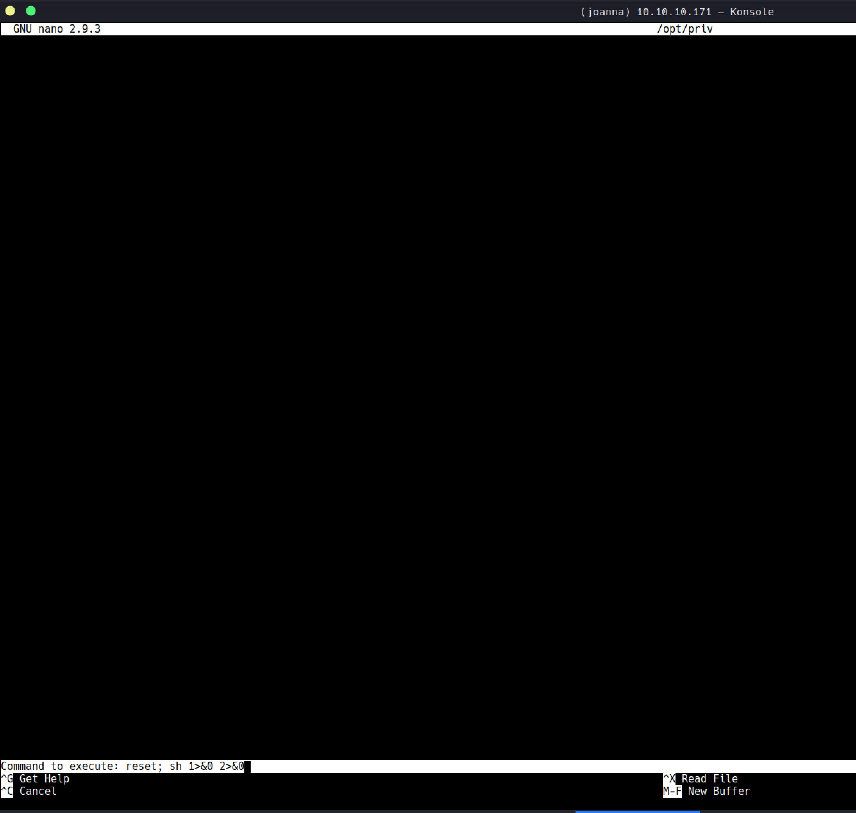Click the green maximize window button
This screenshot has width=856, height=813.
click(x=31, y=11)
